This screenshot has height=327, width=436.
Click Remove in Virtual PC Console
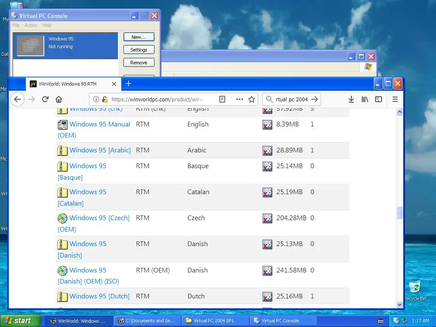click(x=139, y=63)
